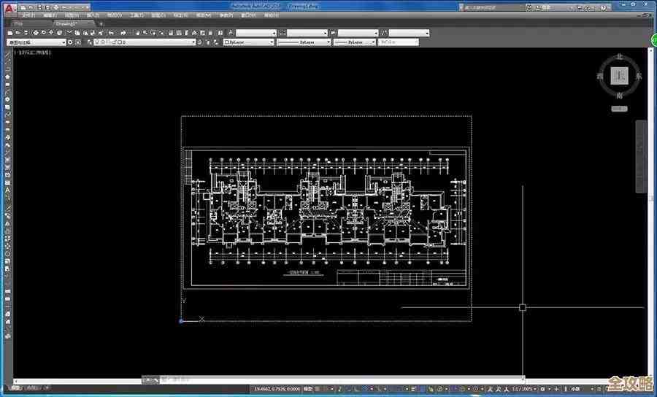Click the 模型 model space button in status bar

pos(309,389)
